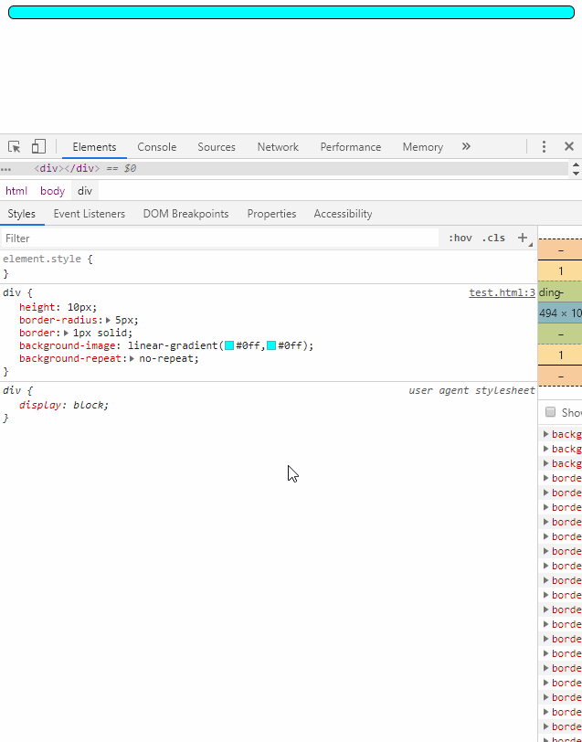
Task: Expand the border-radius shorthand property
Action: tap(109, 321)
